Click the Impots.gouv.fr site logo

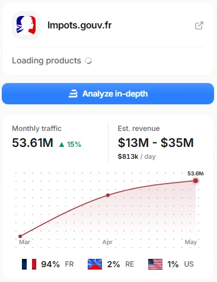[x=26, y=25]
